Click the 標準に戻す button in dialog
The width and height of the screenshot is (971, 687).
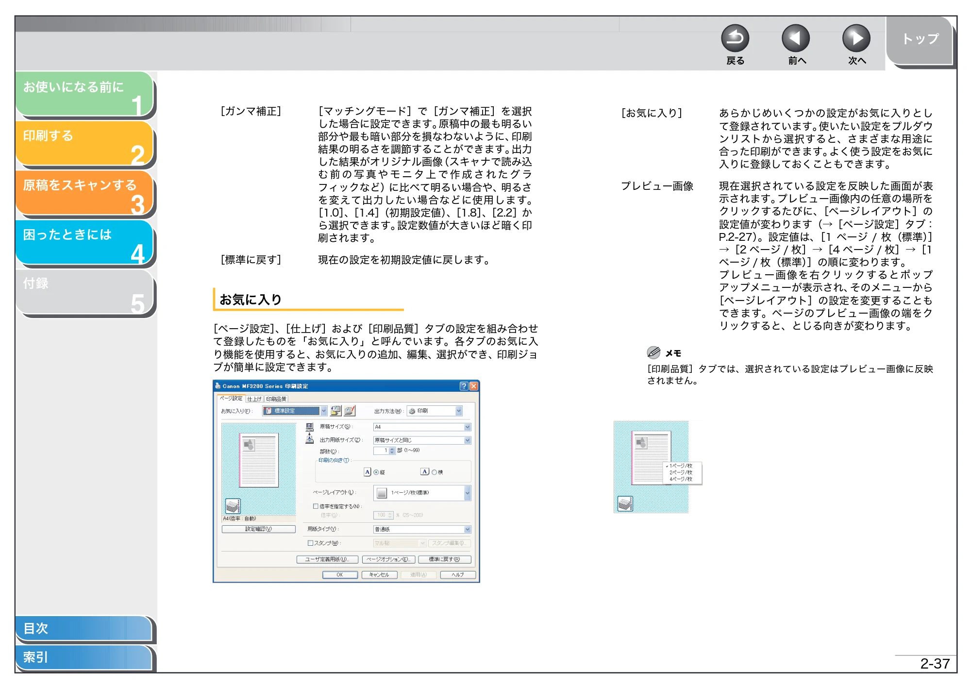pos(444,559)
